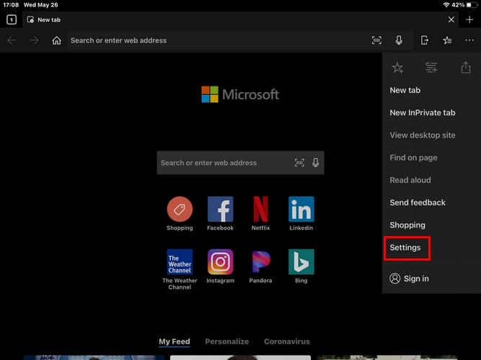481x360 pixels.
Task: Tap the microphone icon in address bar
Action: coord(399,40)
